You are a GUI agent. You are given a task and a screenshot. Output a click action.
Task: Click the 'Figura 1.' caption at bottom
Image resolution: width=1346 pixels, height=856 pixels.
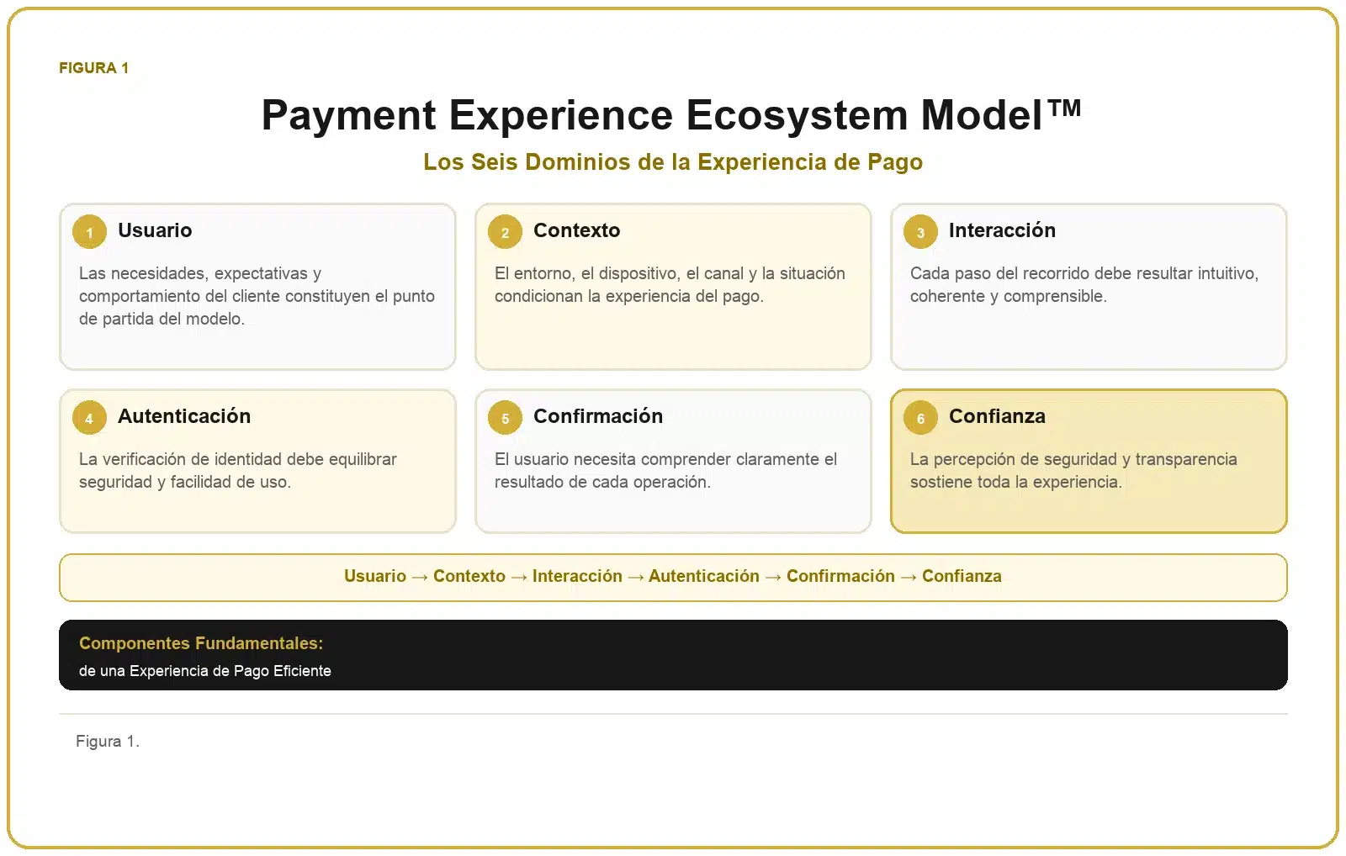108,742
